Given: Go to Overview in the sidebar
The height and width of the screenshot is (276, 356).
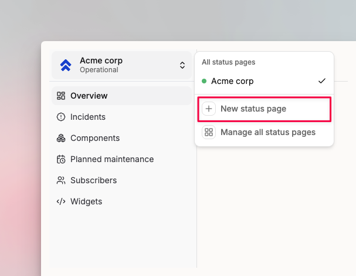Looking at the screenshot, I should coord(121,96).
